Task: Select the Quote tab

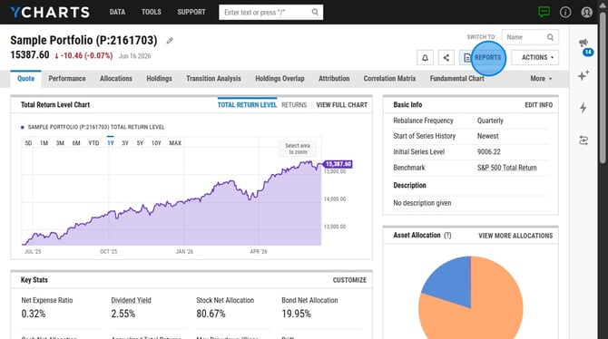Action: [x=25, y=79]
